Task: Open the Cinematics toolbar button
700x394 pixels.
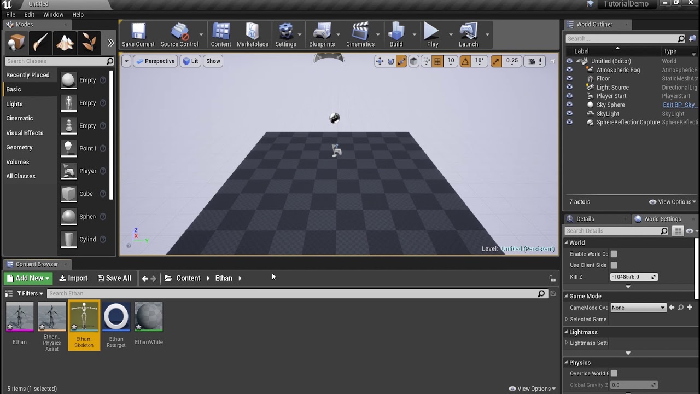Action: pos(360,35)
